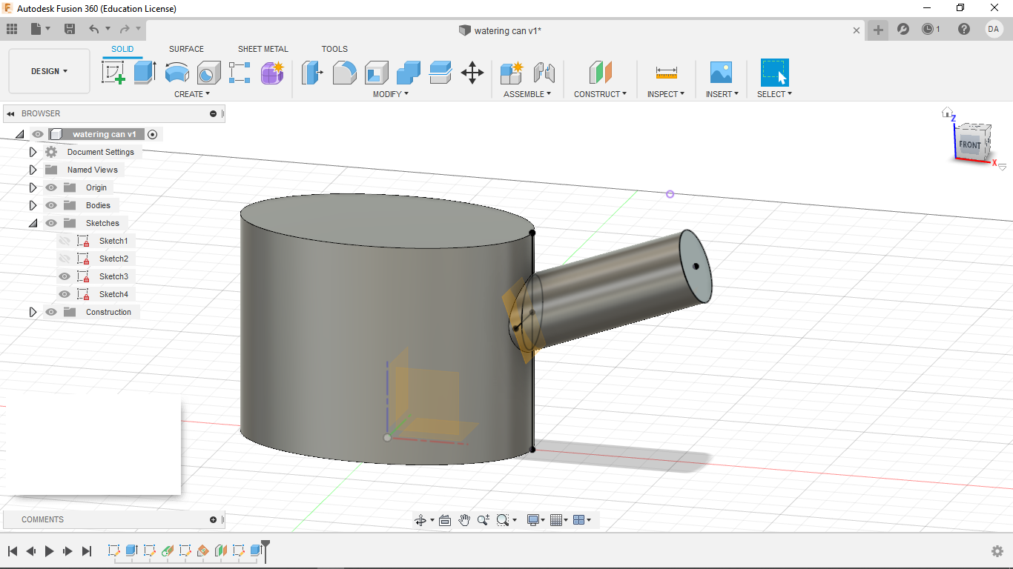Viewport: 1013px width, 569px height.
Task: Toggle visibility of Sketches folder
Action: point(51,223)
